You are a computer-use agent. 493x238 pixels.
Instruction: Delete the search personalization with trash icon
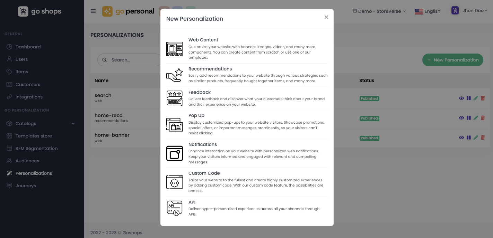click(x=483, y=98)
